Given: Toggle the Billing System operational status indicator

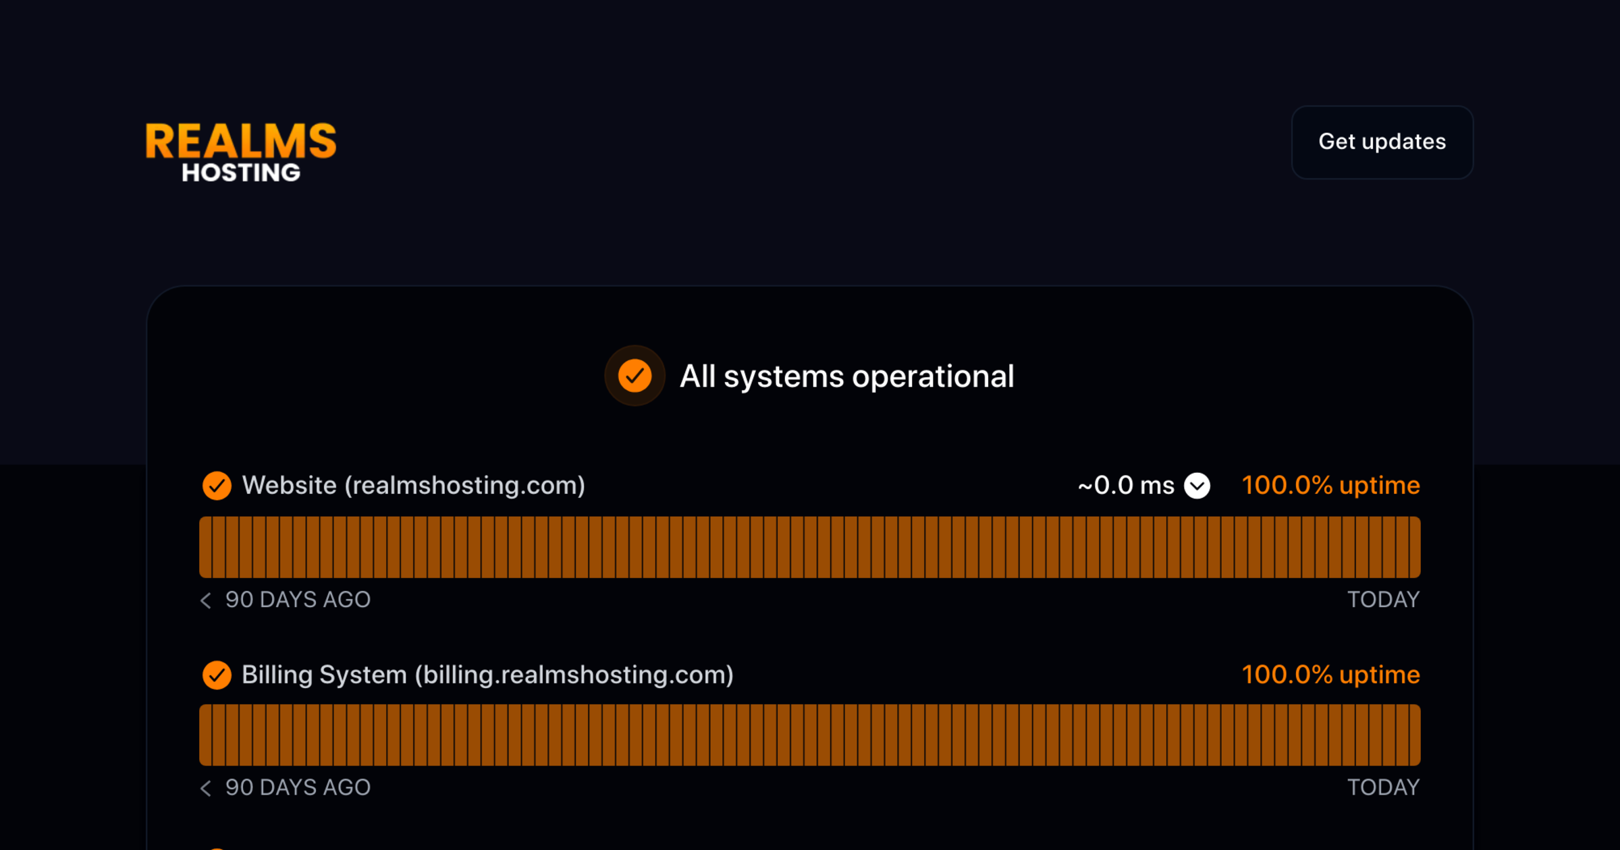Looking at the screenshot, I should 217,675.
